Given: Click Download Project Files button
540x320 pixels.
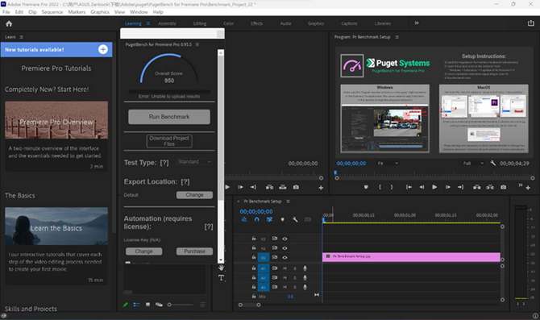Looking at the screenshot, I should coord(169,141).
